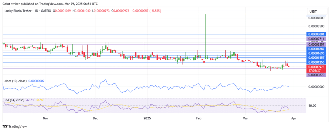Select the 0.00001887 price label
The image size is (331, 131).
316,49
